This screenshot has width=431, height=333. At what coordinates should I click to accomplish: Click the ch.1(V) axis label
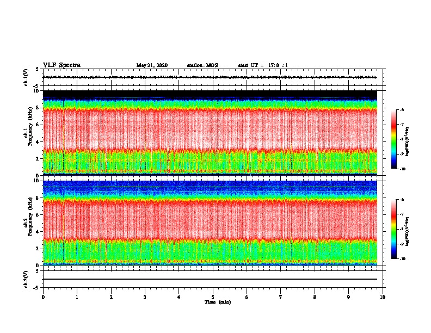coord(26,77)
